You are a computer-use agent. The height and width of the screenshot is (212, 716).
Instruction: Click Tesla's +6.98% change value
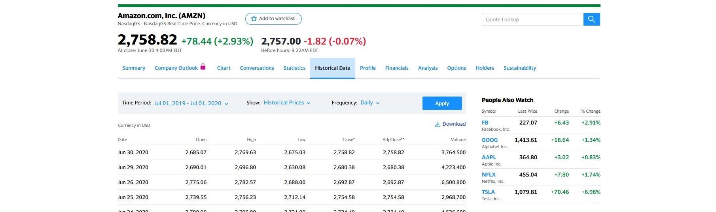(591, 192)
